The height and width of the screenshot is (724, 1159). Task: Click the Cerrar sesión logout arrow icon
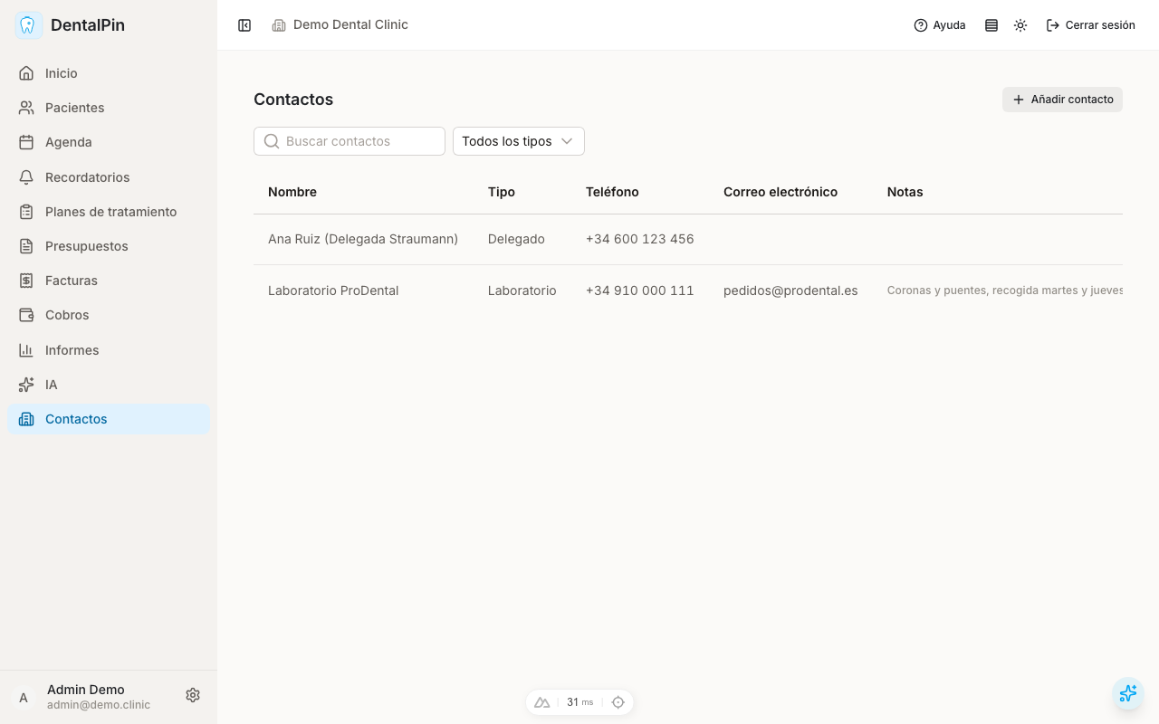pyautogui.click(x=1053, y=25)
